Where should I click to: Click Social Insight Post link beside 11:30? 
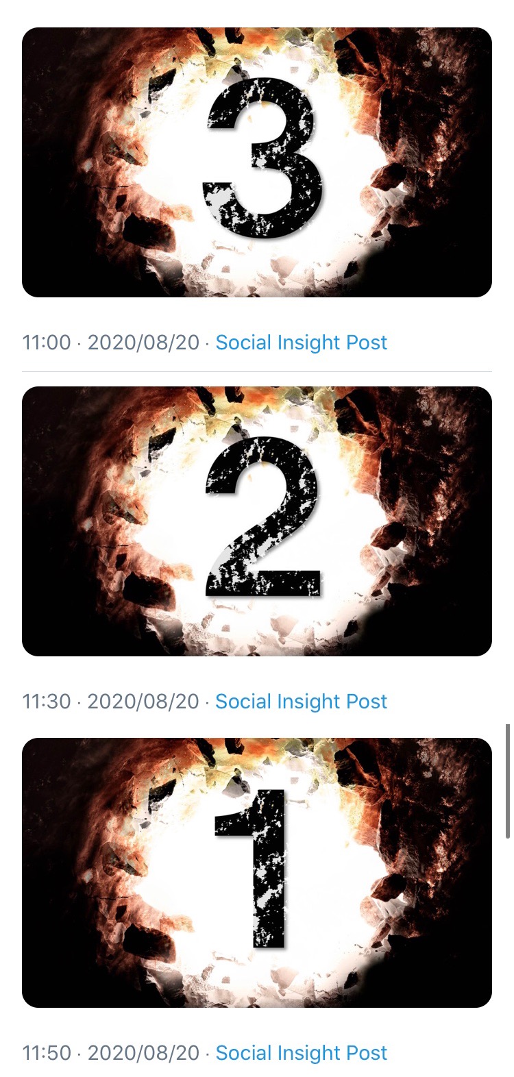pos(301,702)
